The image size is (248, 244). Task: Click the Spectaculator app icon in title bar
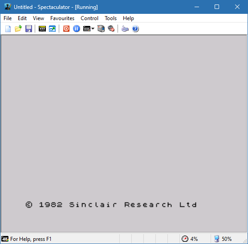point(8,7)
